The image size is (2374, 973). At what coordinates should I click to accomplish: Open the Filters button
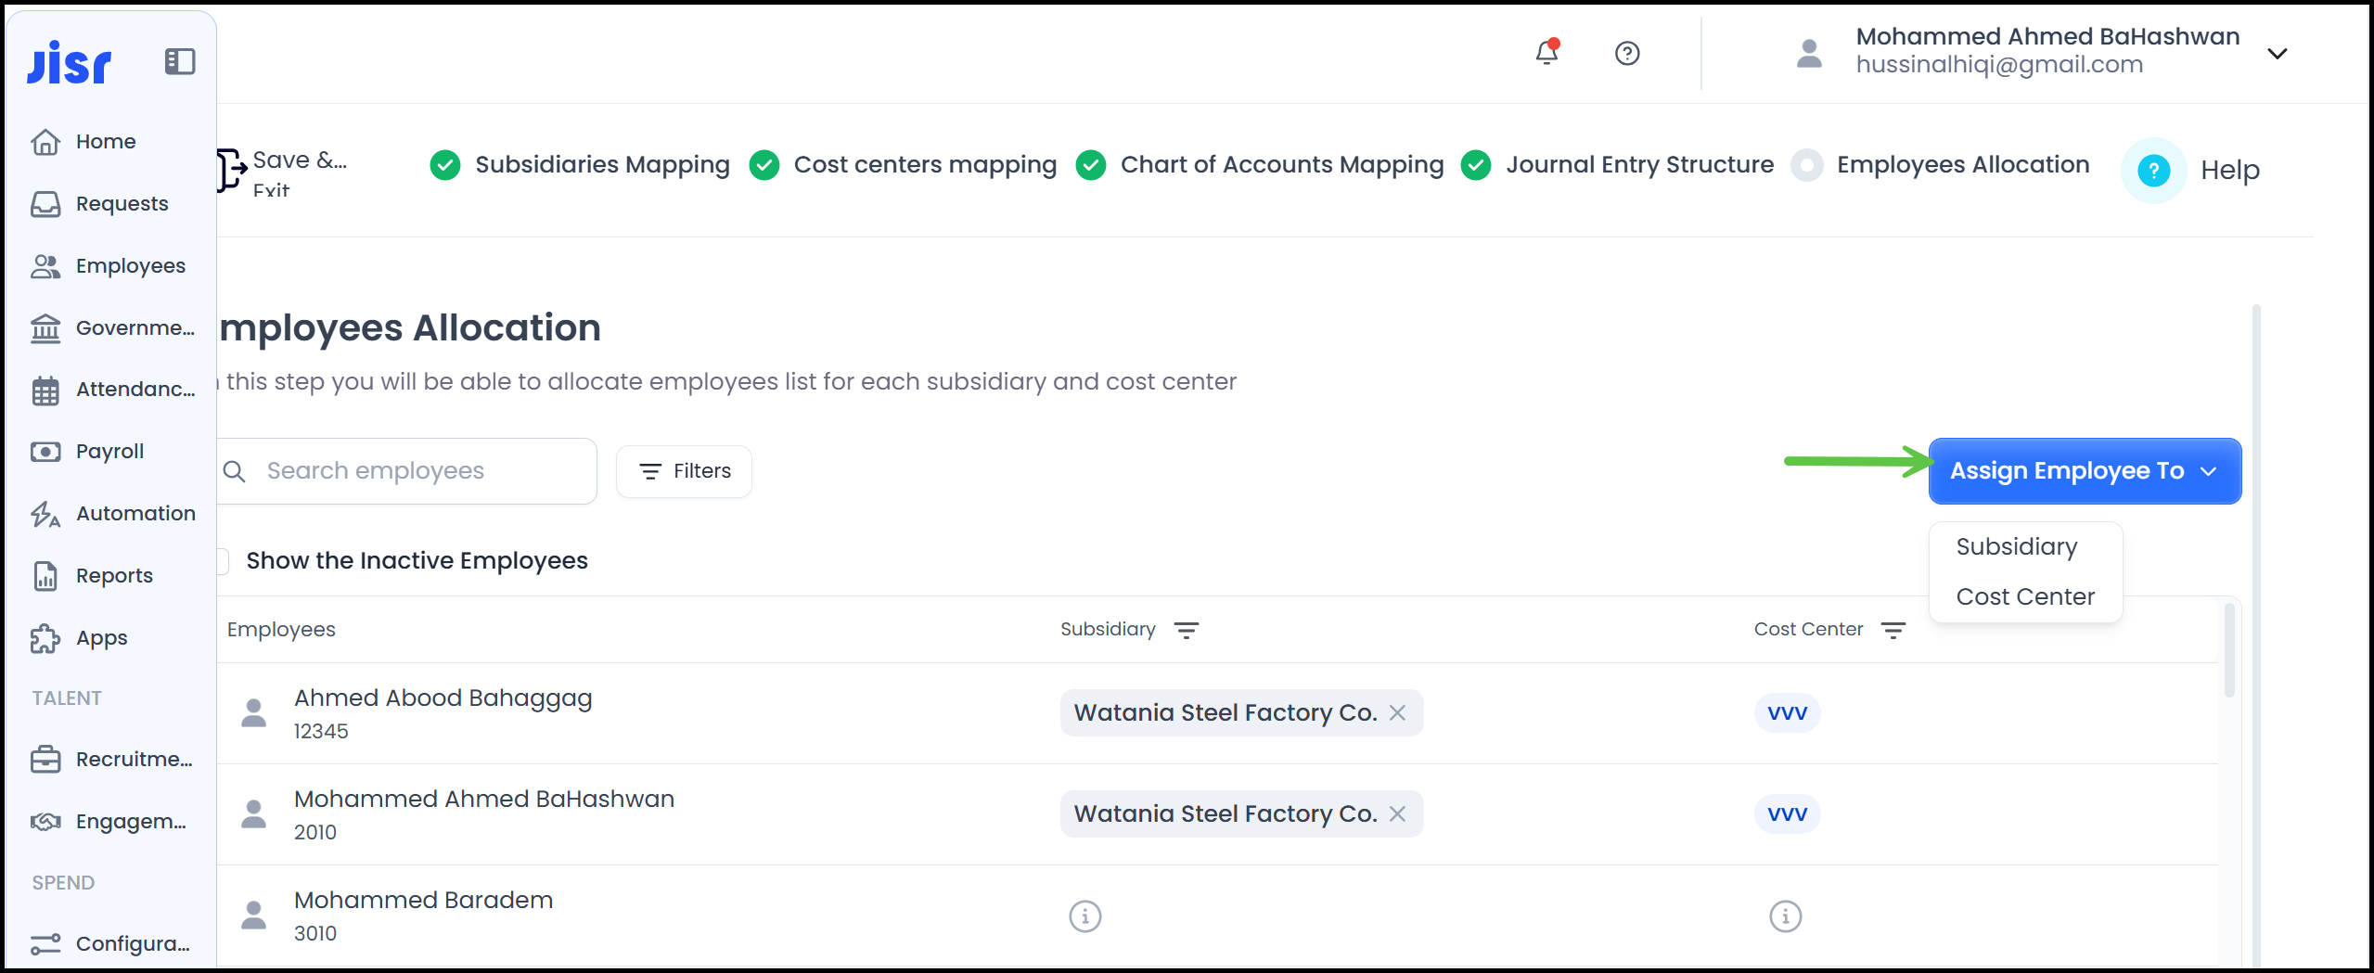[x=684, y=471]
